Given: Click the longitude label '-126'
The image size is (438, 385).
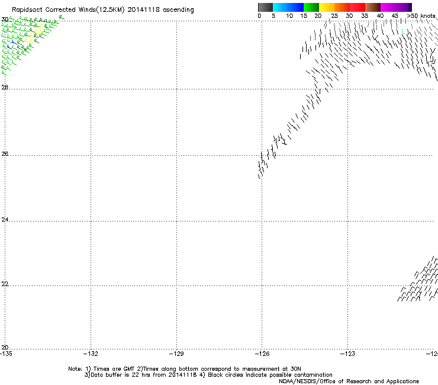Looking at the screenshot, I should [262, 354].
